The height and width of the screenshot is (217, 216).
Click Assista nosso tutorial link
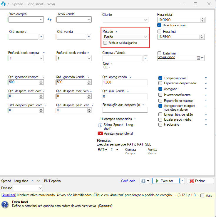118,134
